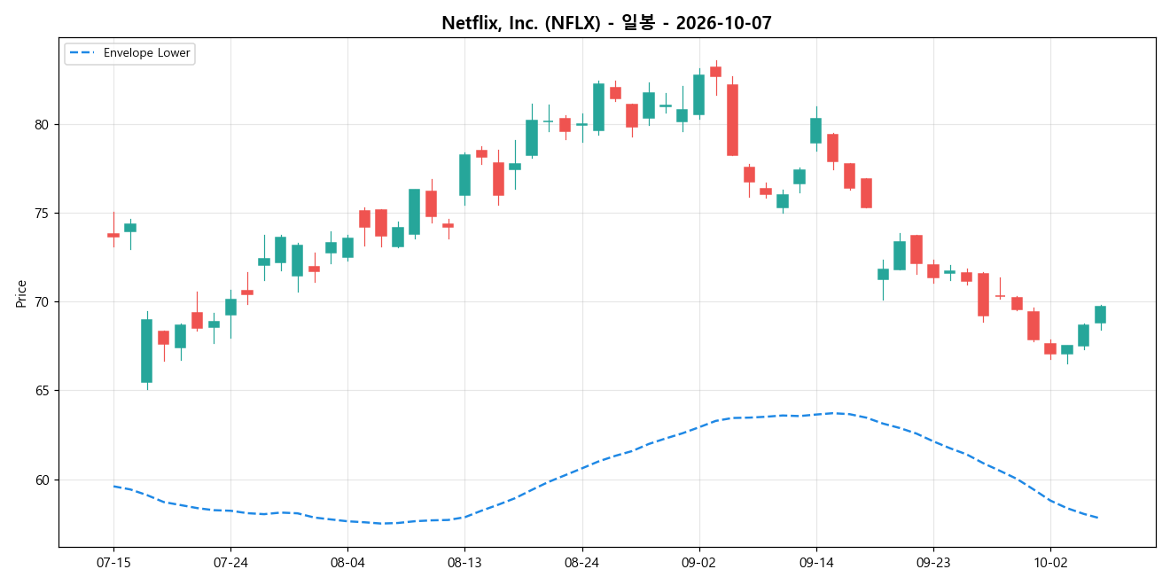This screenshot has width=1170, height=585.
Task: Click the 'Price' y-axis label
Action: [x=21, y=292]
